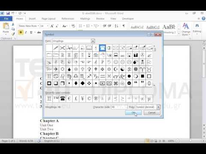Toggle Bold formatting in the ribbon
This screenshot has height=154, width=206.
point(21,33)
